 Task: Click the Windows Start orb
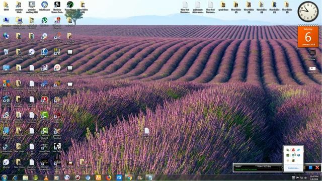pyautogui.click(x=5, y=177)
